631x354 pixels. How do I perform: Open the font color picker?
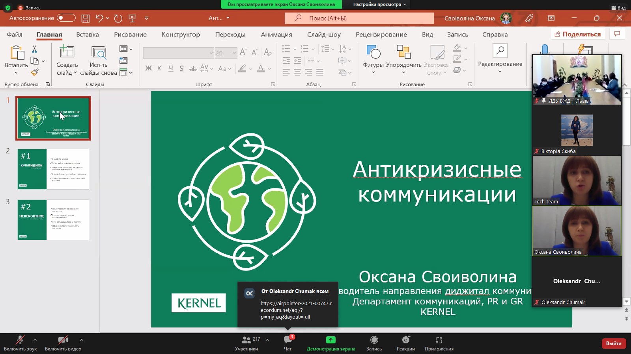269,69
